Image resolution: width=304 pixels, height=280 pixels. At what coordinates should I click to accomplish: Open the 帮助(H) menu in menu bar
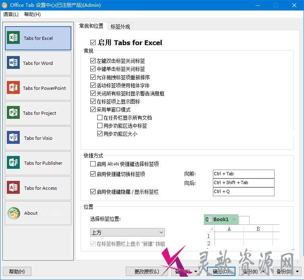click(x=32, y=15)
